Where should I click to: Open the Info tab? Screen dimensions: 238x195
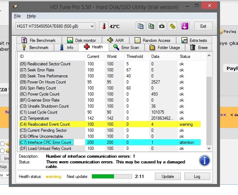66,48
